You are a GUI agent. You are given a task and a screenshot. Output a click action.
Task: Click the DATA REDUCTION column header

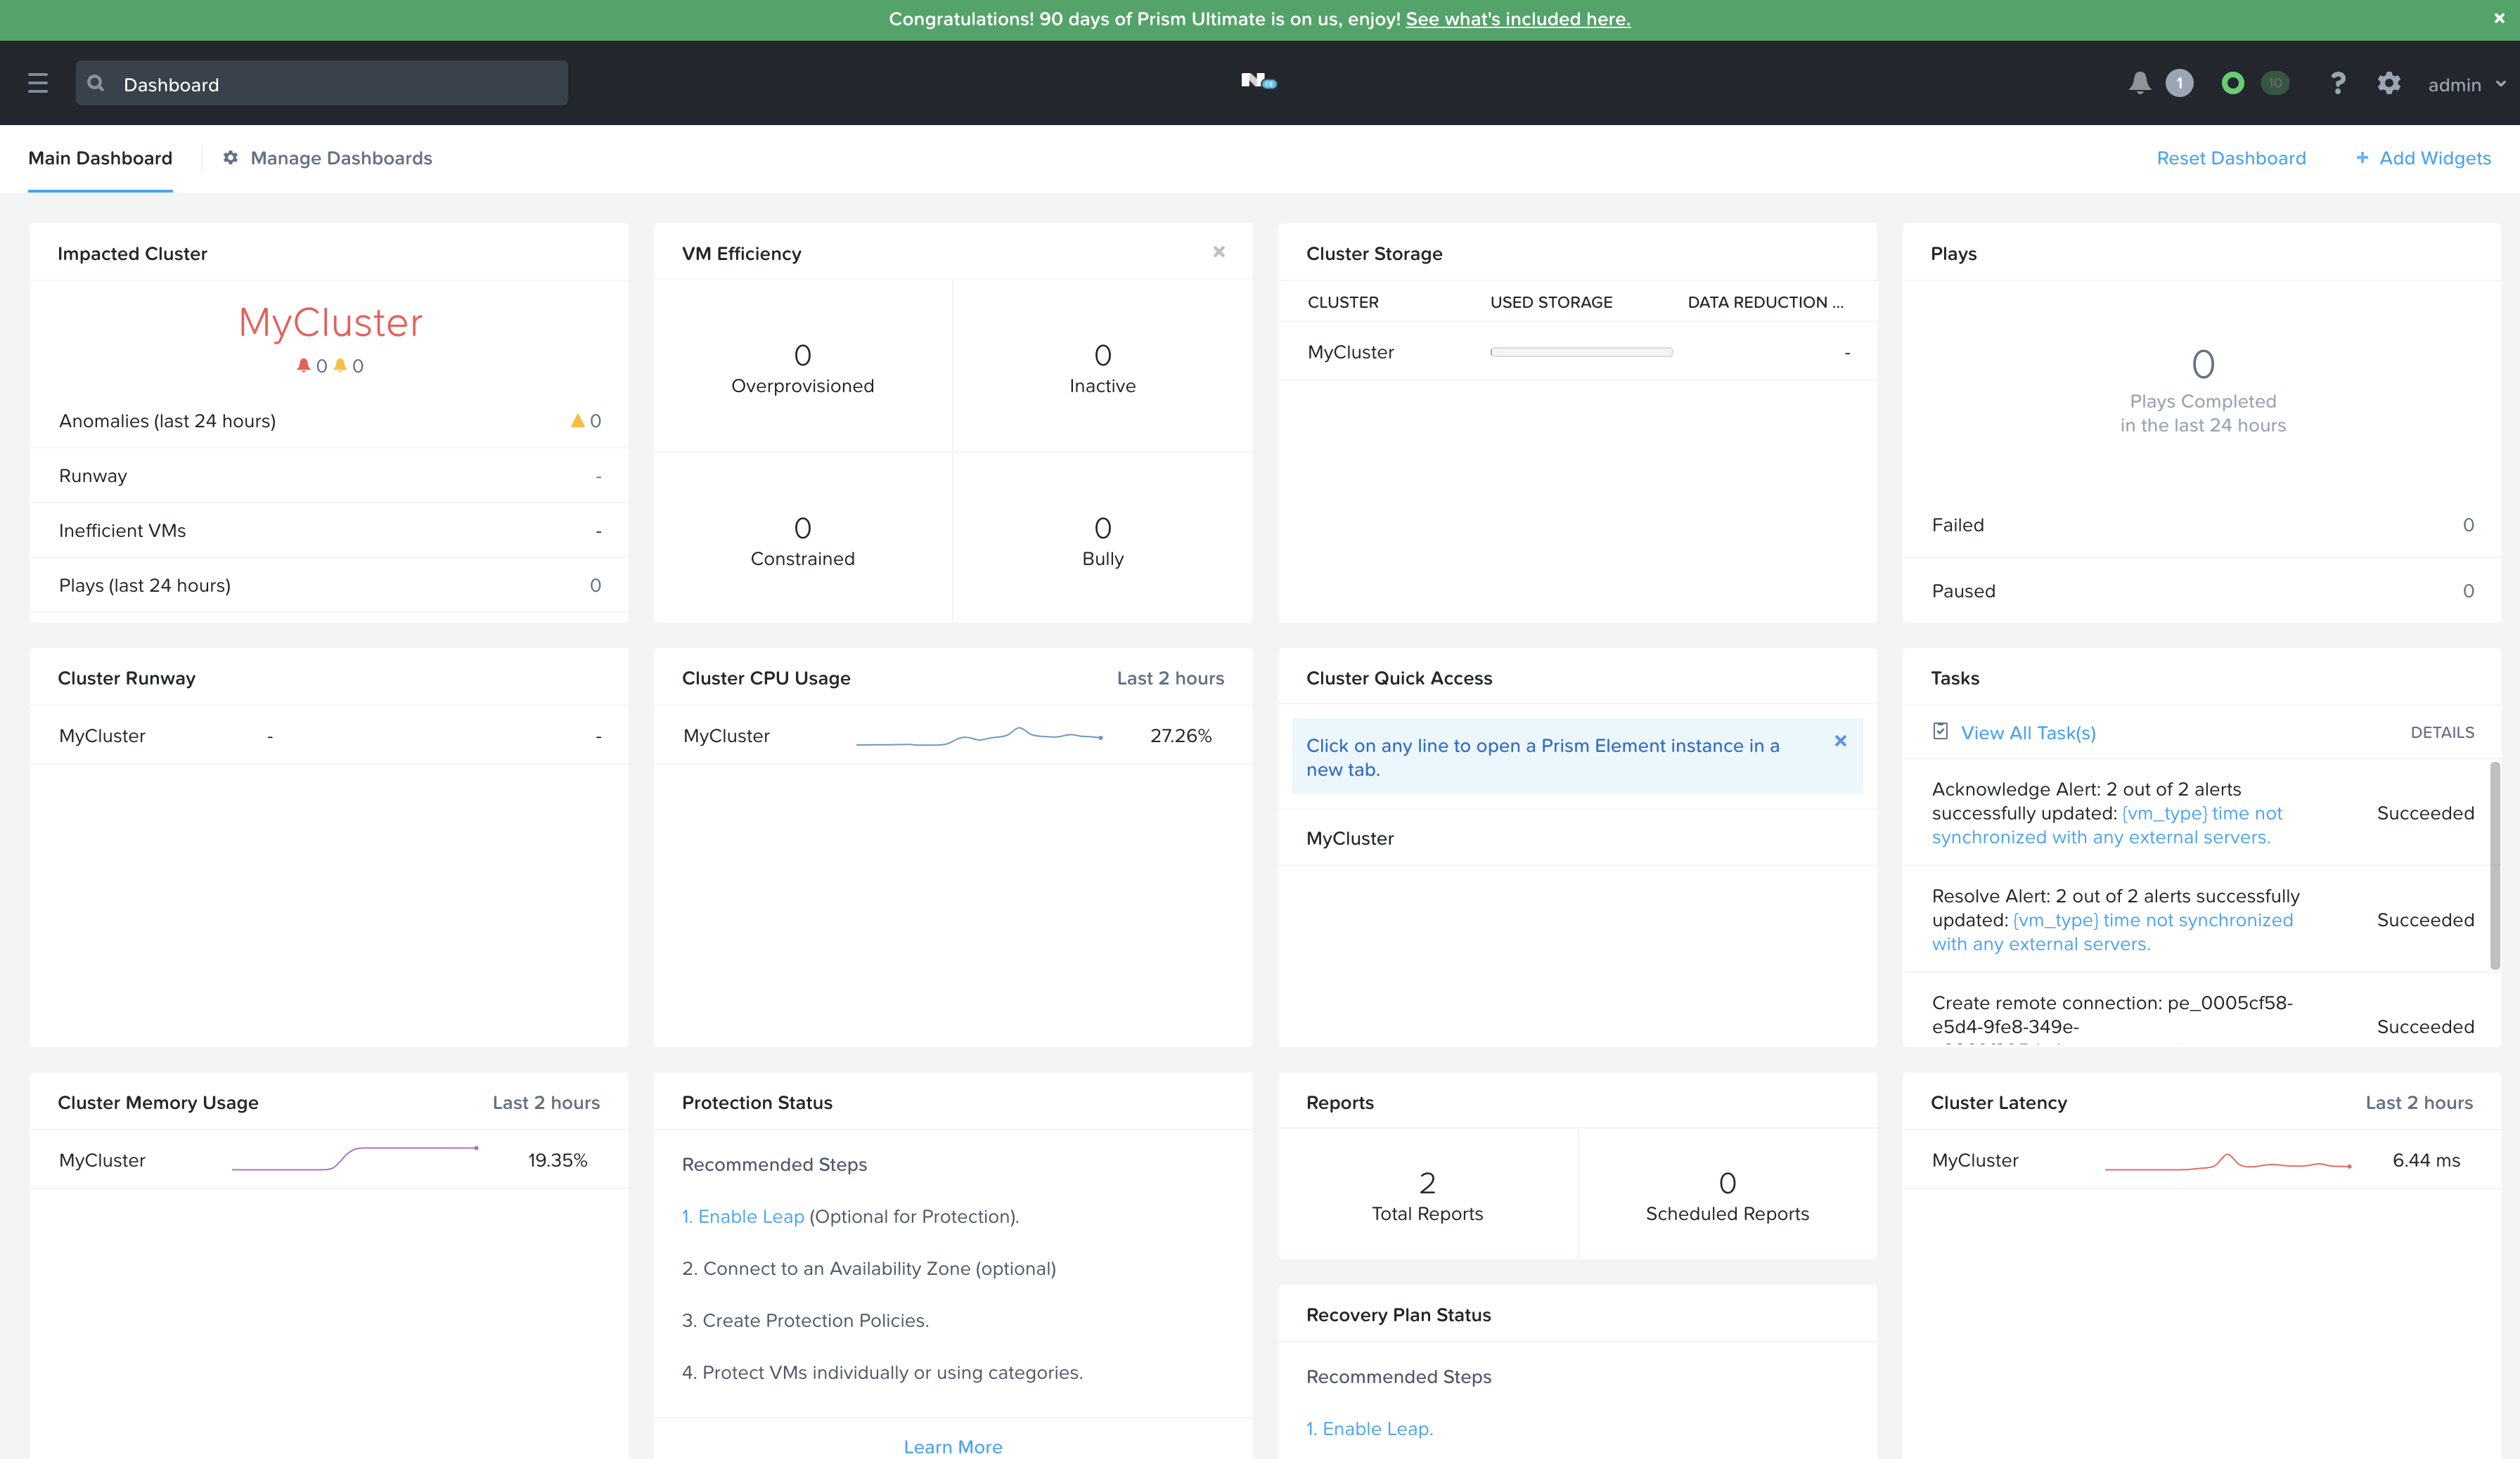(1765, 301)
